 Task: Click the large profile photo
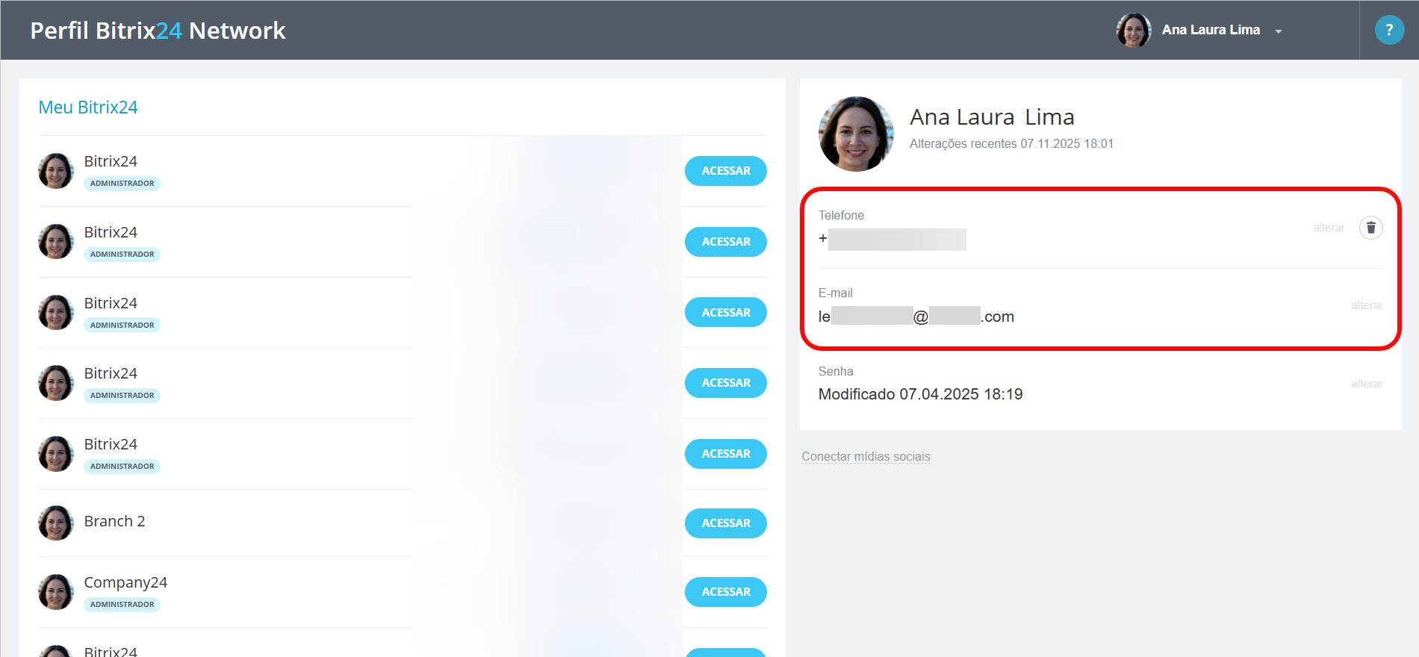pyautogui.click(x=856, y=134)
